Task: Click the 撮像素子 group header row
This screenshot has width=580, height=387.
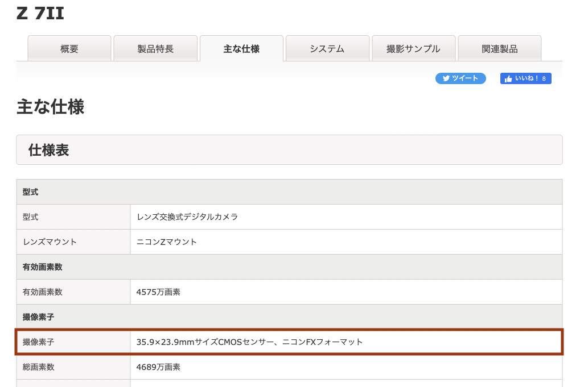Action: pos(289,317)
